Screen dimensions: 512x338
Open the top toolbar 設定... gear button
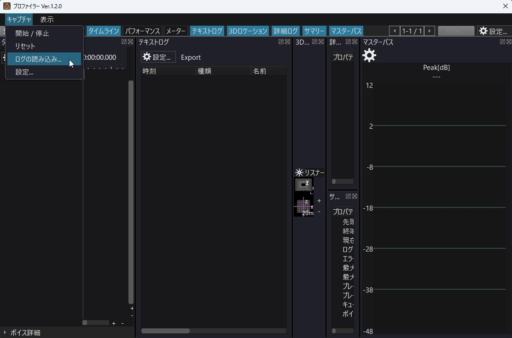494,31
